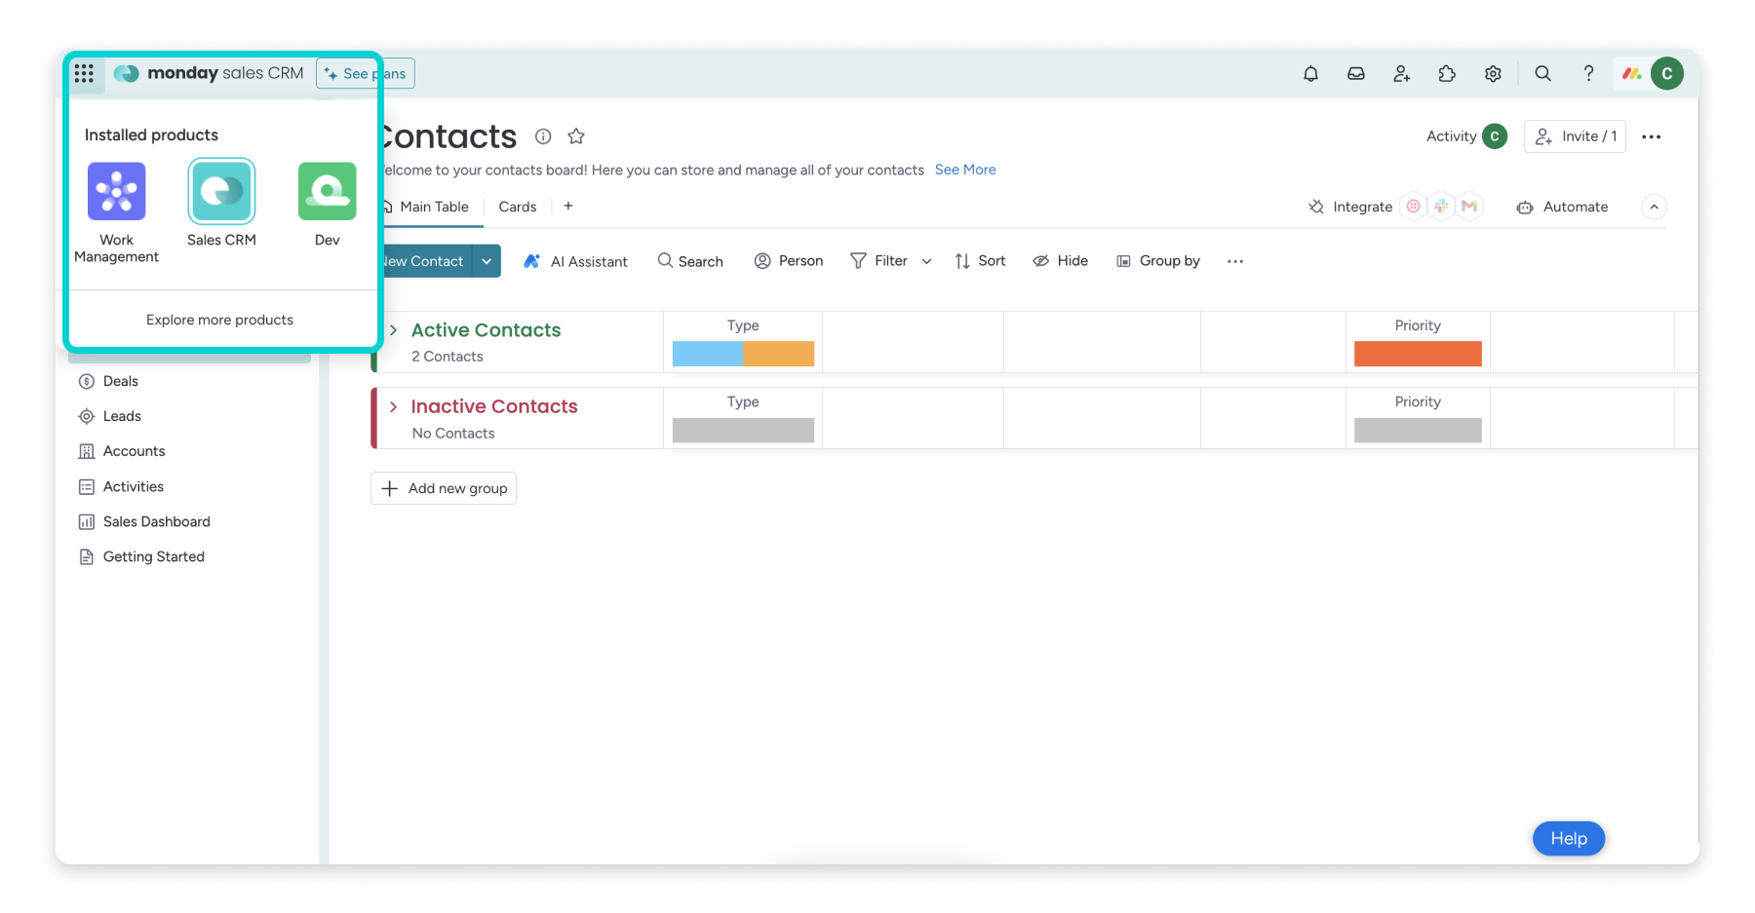Open Activity log
The width and height of the screenshot is (1755, 913).
[1466, 136]
